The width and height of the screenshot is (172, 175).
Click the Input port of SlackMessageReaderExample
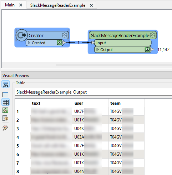[123, 43]
